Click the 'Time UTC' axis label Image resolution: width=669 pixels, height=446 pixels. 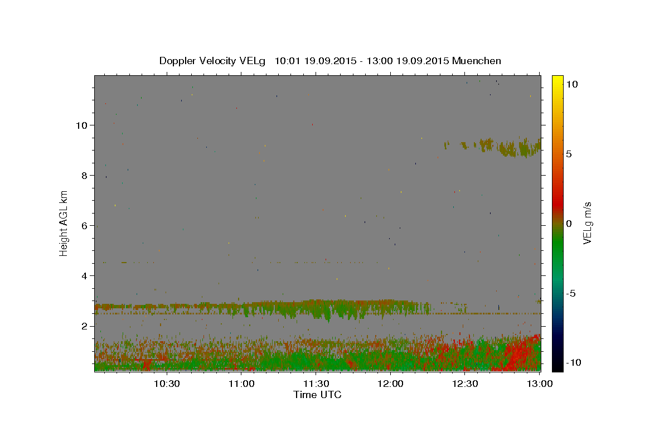point(317,395)
